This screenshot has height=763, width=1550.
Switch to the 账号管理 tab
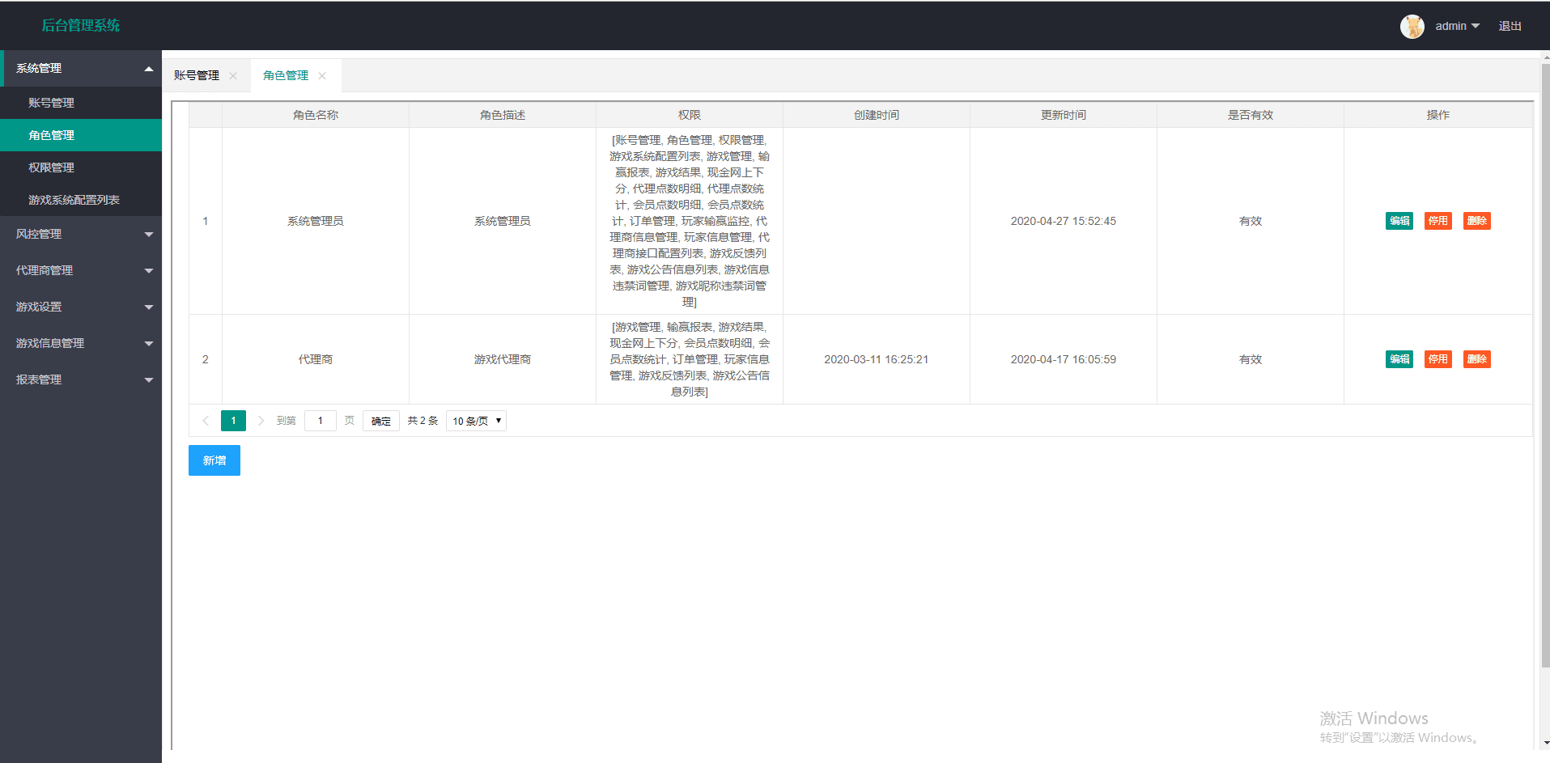tap(197, 76)
